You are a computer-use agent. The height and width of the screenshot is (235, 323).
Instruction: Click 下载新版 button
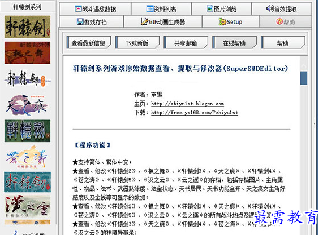coord(137,42)
